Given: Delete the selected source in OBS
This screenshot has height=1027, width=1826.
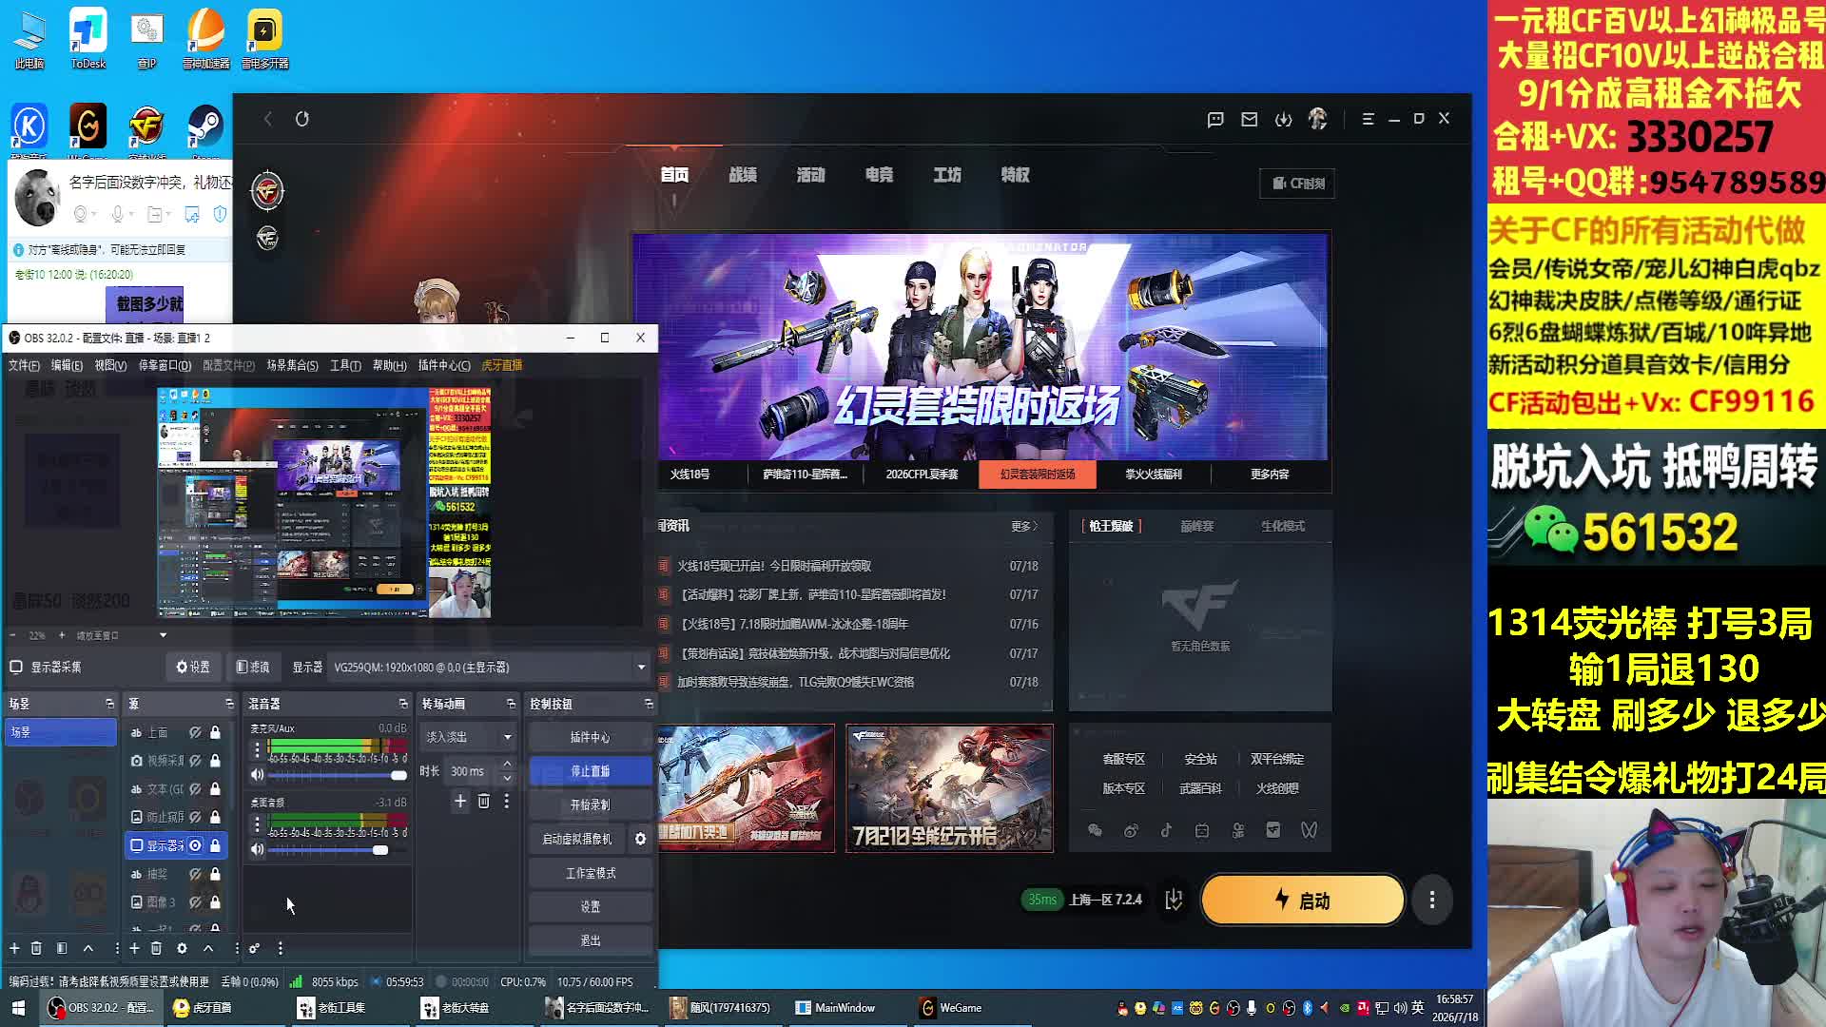Looking at the screenshot, I should pos(156,948).
